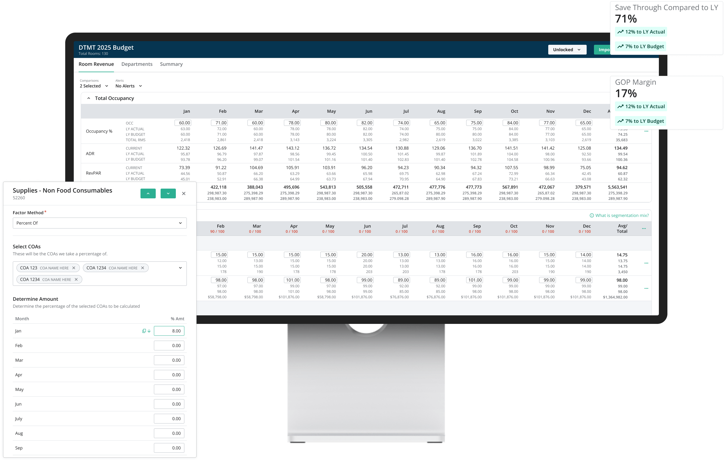Close the Supplies Non Food Consumables panel

[184, 193]
